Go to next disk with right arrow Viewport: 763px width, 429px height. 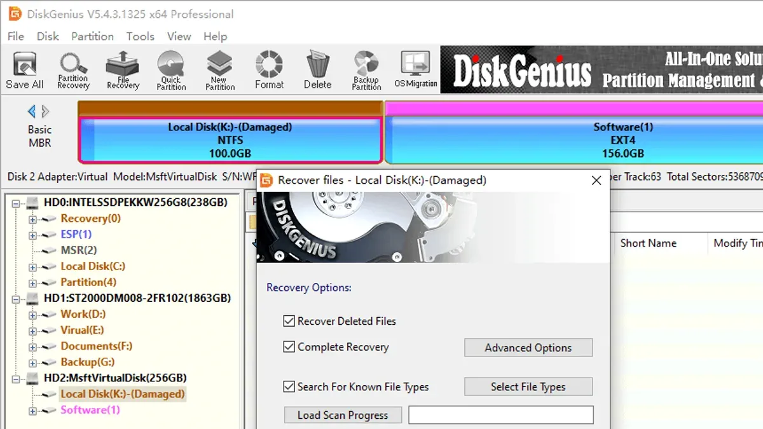point(45,112)
